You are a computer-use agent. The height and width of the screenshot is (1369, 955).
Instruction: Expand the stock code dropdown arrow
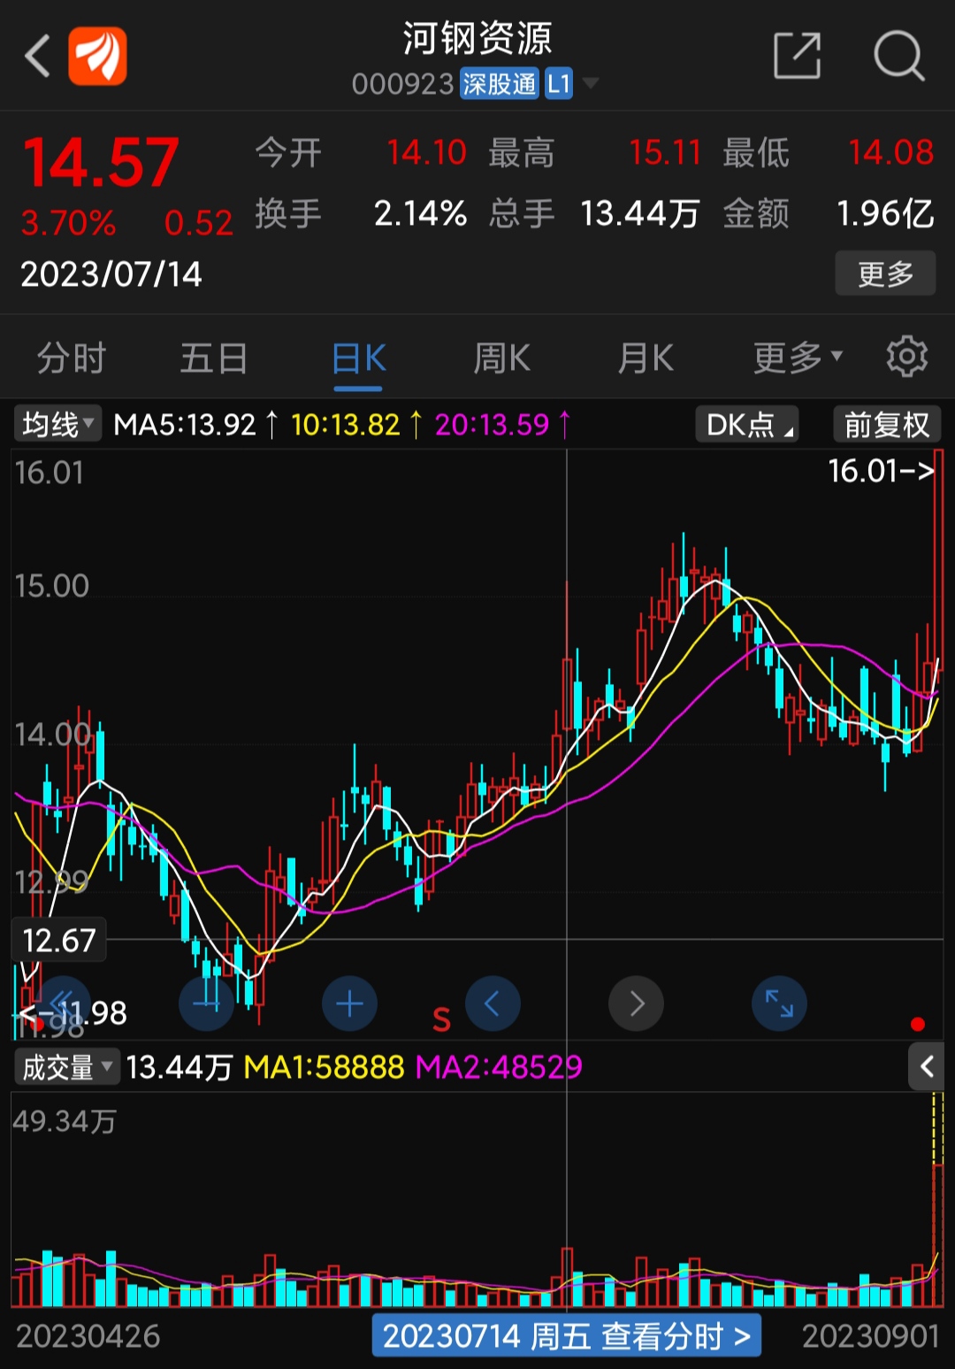[x=590, y=83]
